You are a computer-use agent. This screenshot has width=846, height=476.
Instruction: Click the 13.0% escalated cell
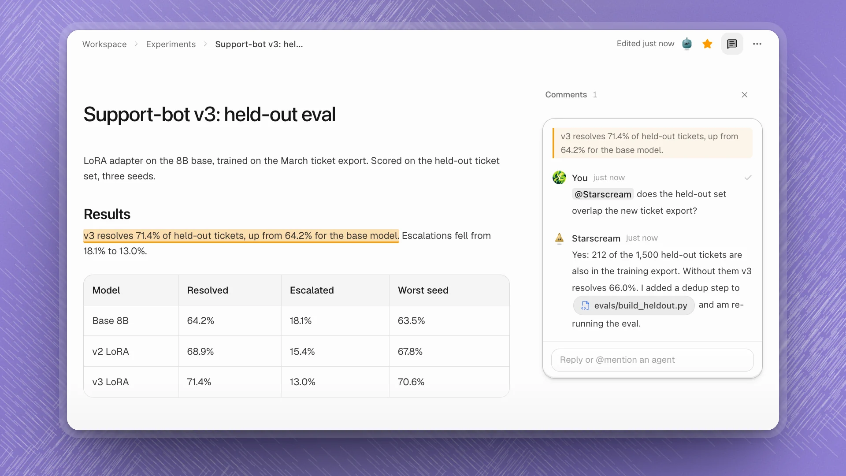[x=335, y=382]
